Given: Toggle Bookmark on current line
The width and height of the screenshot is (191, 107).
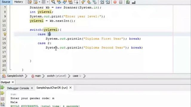Looking at the screenshot, I should [95, 2].
